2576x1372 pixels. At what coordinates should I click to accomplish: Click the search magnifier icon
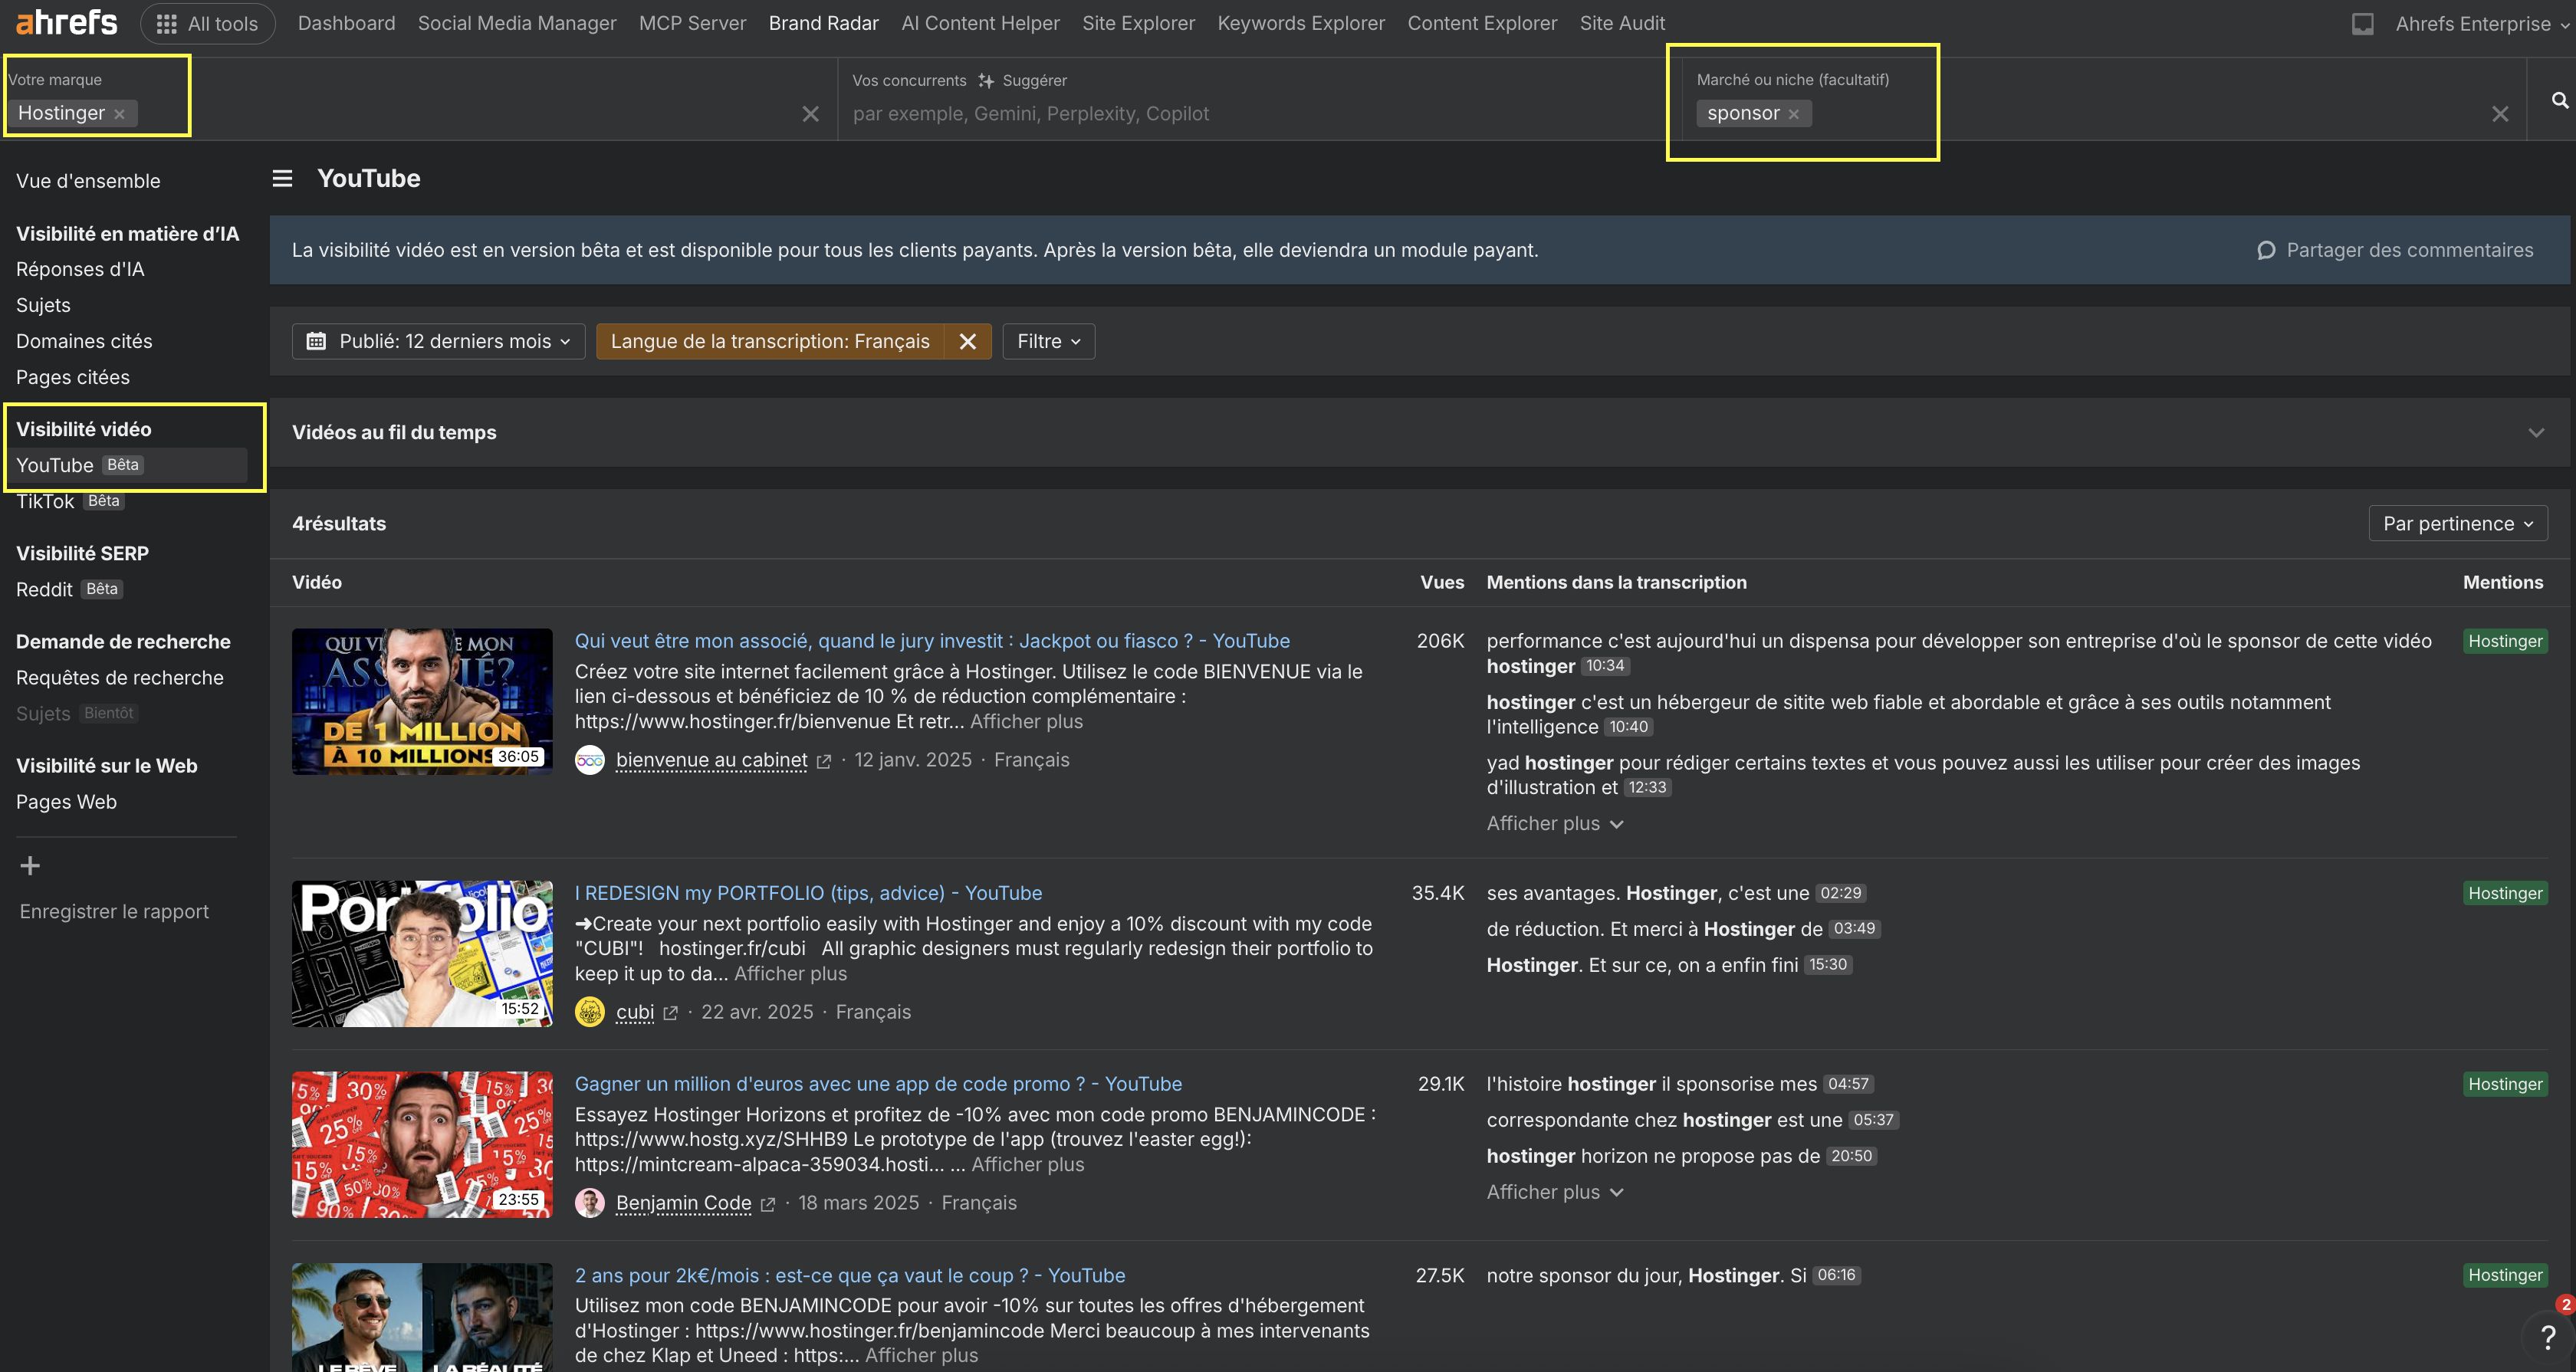point(2559,100)
